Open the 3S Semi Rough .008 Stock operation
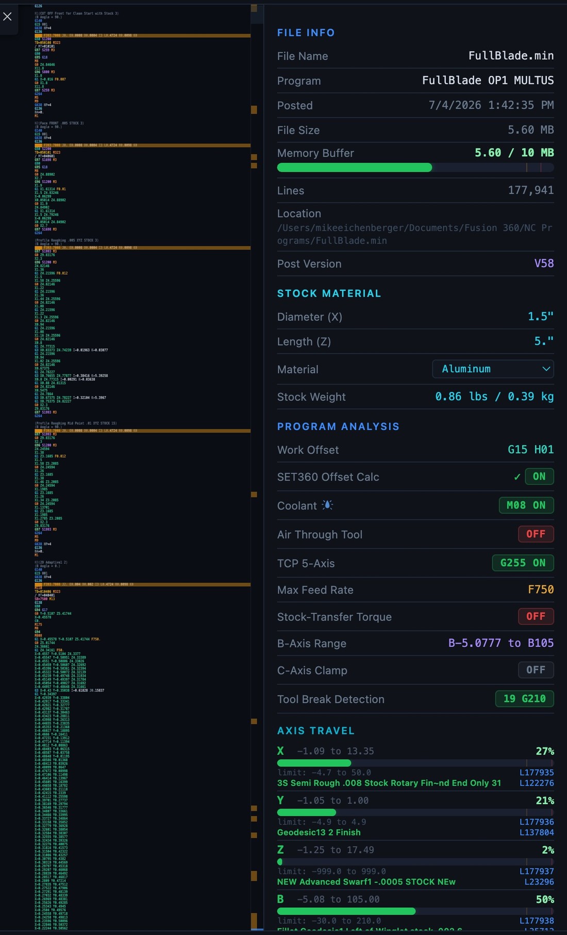 pos(389,783)
